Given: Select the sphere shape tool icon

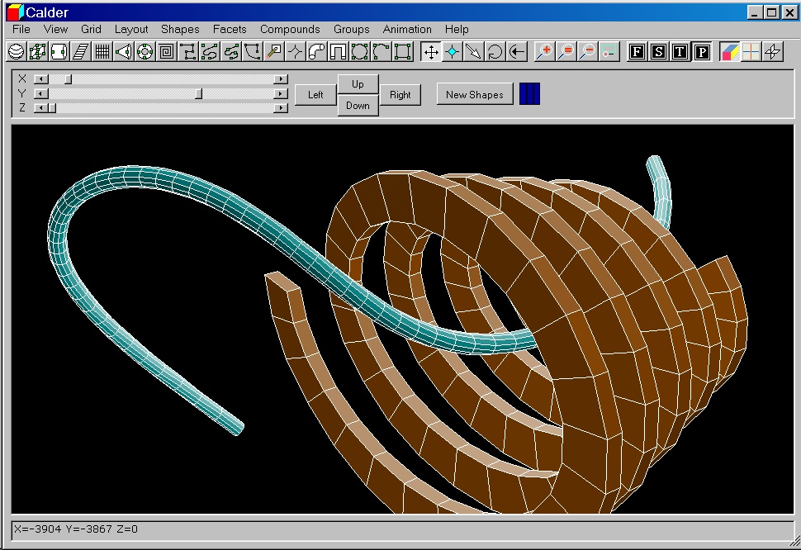Looking at the screenshot, I should coord(16,52).
